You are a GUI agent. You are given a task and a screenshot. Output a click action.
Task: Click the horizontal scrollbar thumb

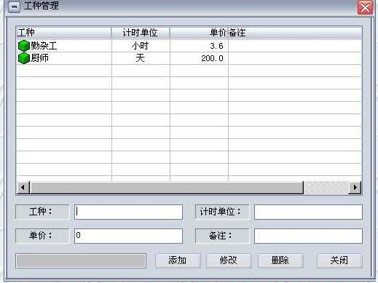167,188
